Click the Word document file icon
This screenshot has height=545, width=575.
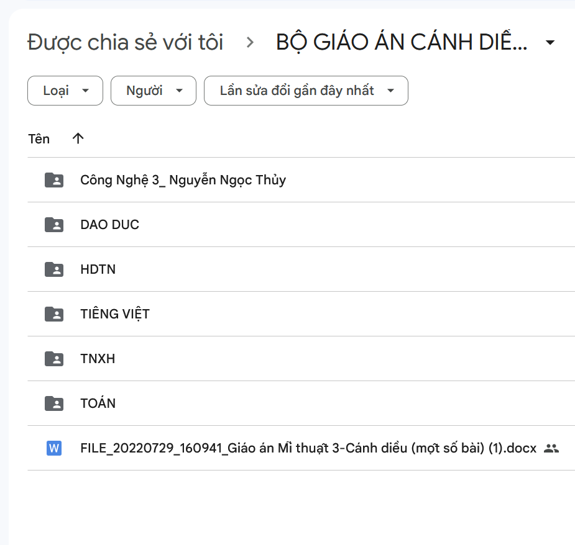click(54, 448)
